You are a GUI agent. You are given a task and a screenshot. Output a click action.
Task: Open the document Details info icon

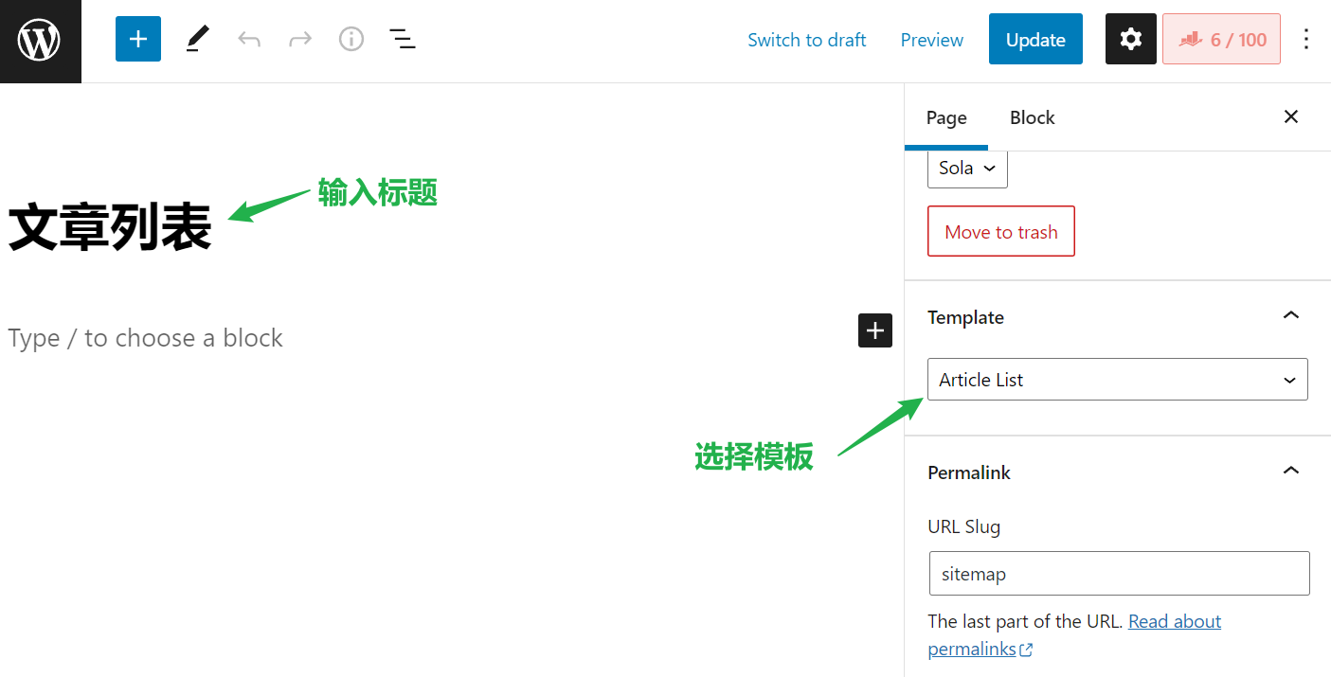coord(351,39)
